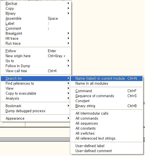
Task: Choose the Constant search option
Action: click(x=107, y=101)
